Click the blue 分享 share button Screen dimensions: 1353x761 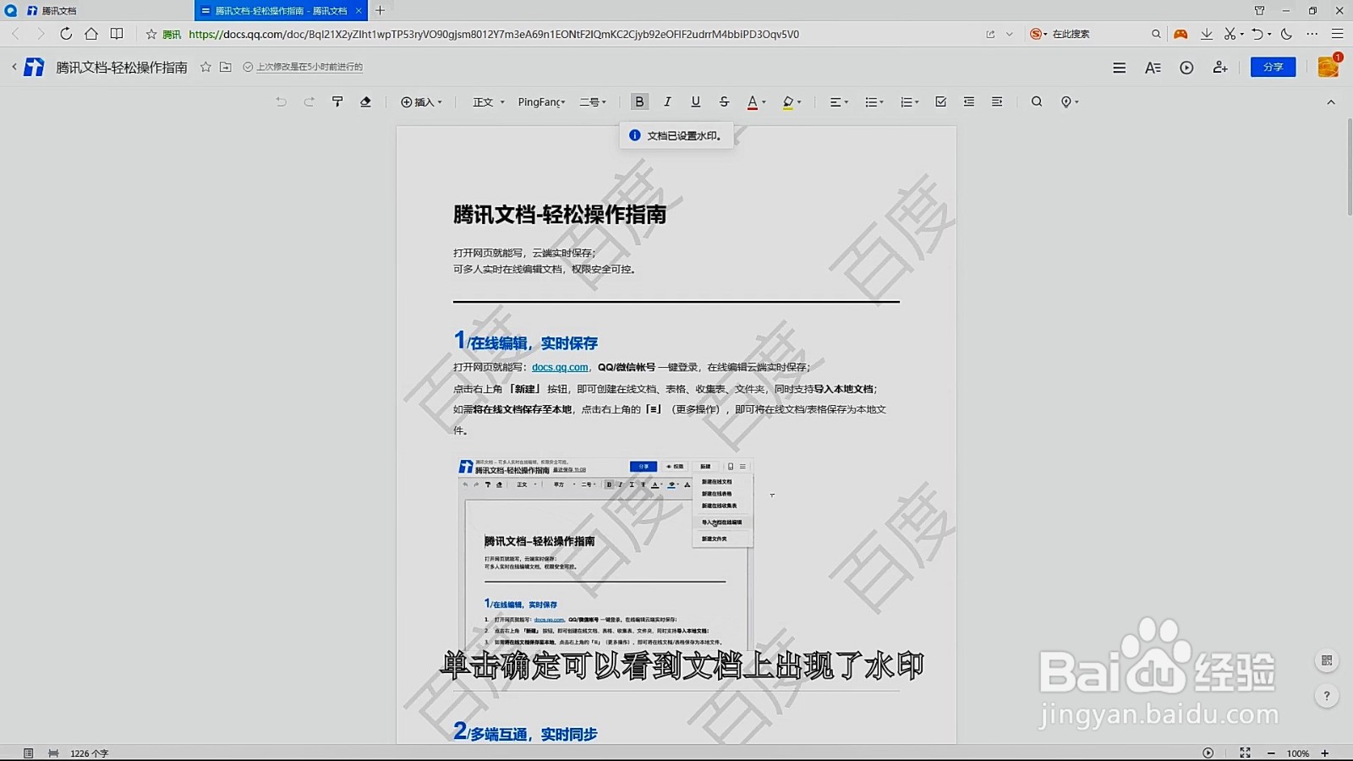(1273, 67)
